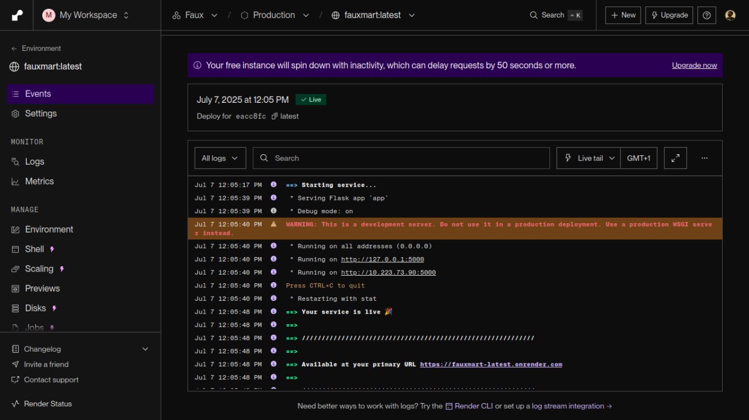Open the All logs filter dropdown
This screenshot has height=420, width=749.
[x=220, y=158]
